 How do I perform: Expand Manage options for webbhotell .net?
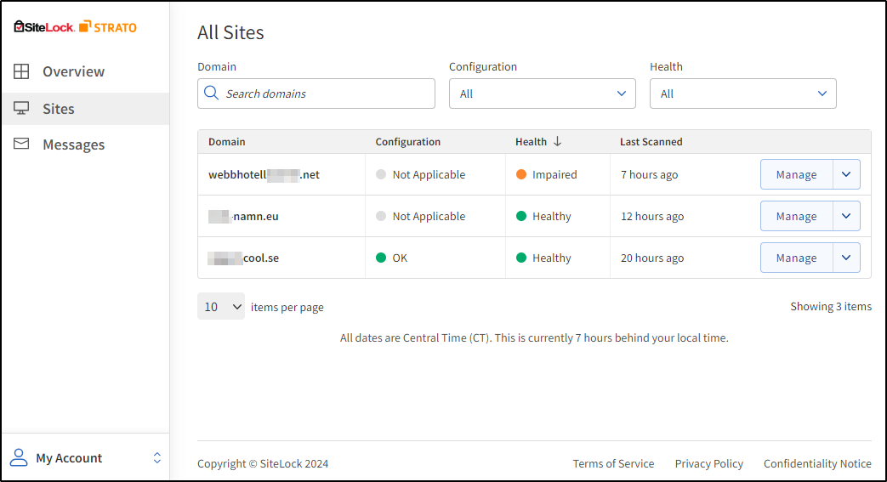846,174
